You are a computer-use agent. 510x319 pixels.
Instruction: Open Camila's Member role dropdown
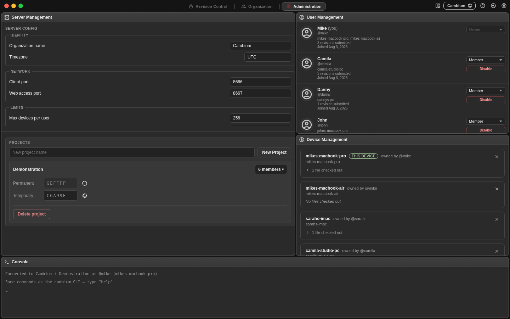pyautogui.click(x=486, y=60)
